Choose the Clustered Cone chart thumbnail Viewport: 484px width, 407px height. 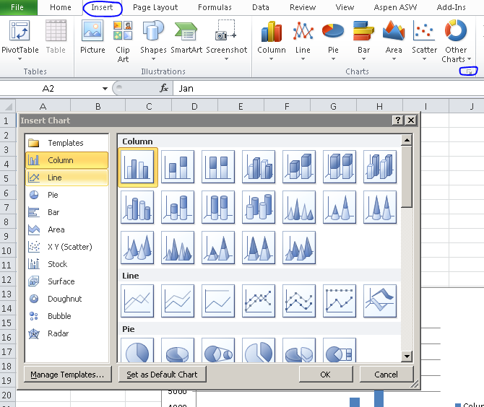coord(299,207)
